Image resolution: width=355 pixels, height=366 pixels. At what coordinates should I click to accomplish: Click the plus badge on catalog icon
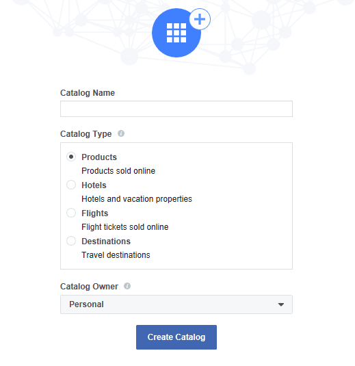(200, 19)
